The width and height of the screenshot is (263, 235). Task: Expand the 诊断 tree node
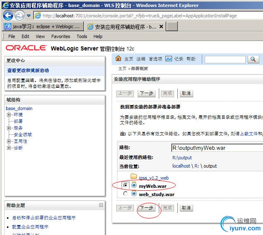[x=9, y=148]
